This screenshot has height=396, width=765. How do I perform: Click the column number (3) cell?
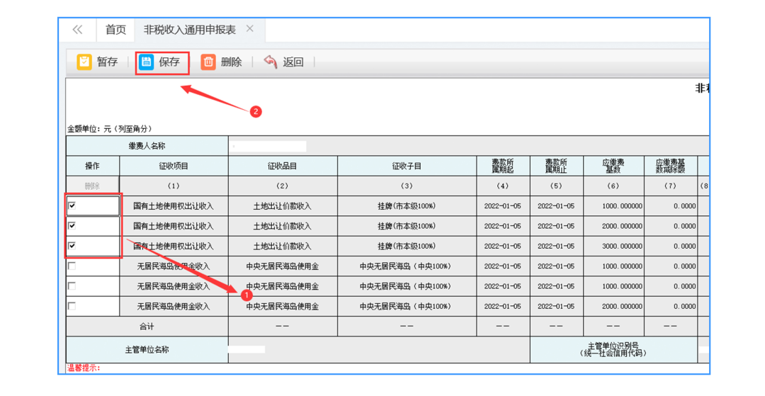point(407,186)
